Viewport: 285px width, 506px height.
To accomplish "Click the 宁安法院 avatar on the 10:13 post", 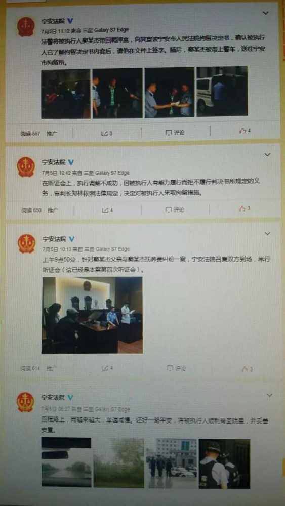I will coord(26,244).
